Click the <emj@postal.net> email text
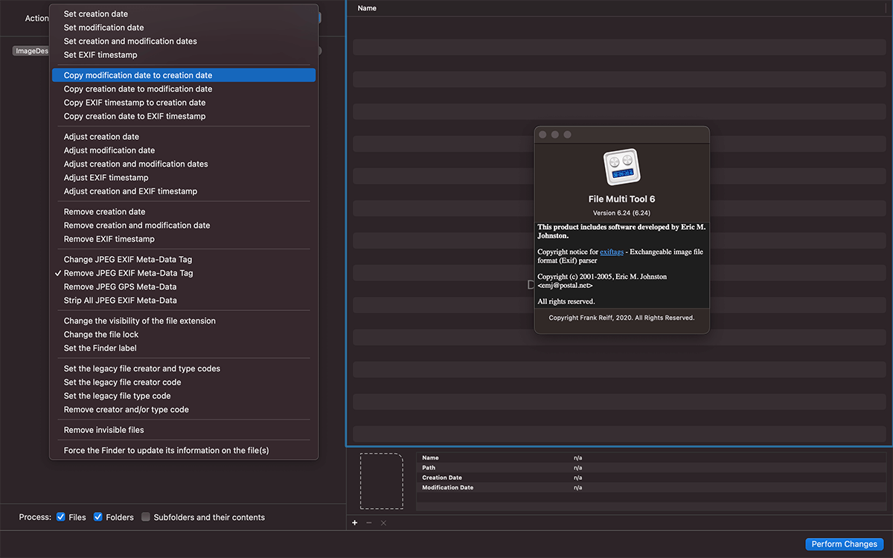 click(x=566, y=285)
